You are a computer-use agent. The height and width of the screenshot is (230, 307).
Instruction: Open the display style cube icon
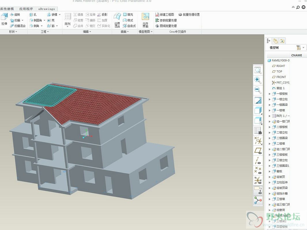tap(258, 110)
